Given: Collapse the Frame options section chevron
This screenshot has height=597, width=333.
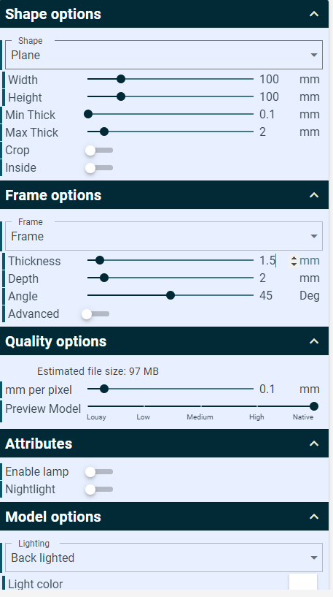Looking at the screenshot, I should click(x=314, y=195).
